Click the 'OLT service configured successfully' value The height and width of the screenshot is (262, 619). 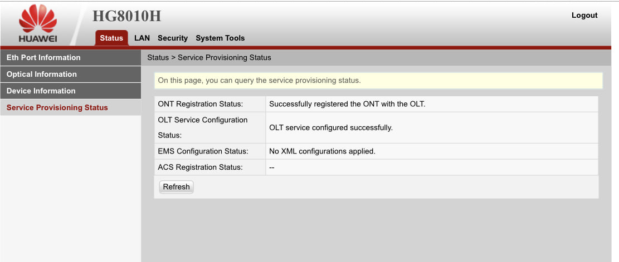[331, 127]
